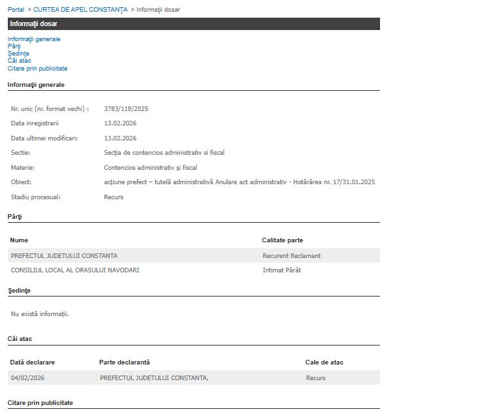The width and height of the screenshot is (493, 418).
Task: Click the dark Informații dosar title bar
Action: 193,24
